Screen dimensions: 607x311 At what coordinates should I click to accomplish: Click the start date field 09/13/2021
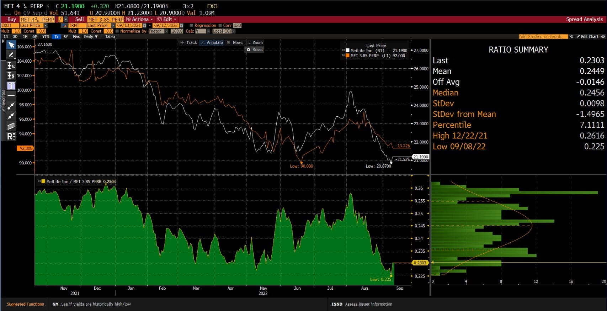pos(129,26)
